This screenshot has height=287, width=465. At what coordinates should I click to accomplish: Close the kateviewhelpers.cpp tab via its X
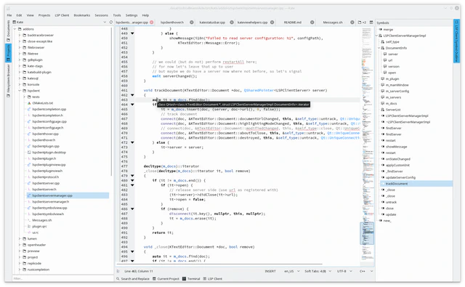272,23
